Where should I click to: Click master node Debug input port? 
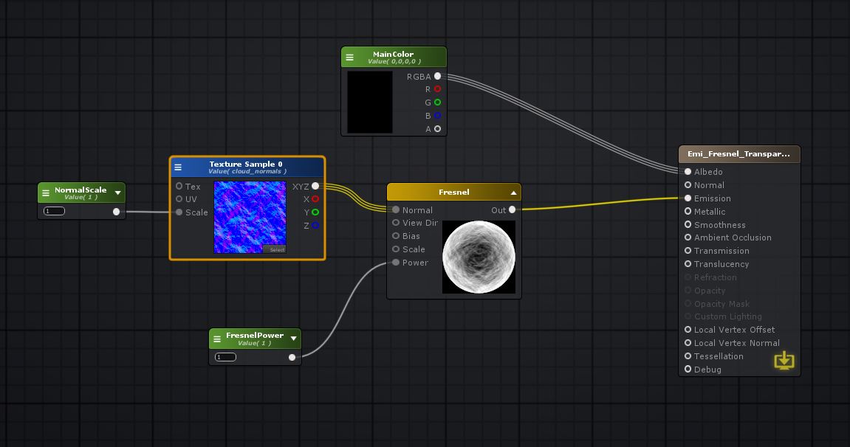click(x=688, y=369)
